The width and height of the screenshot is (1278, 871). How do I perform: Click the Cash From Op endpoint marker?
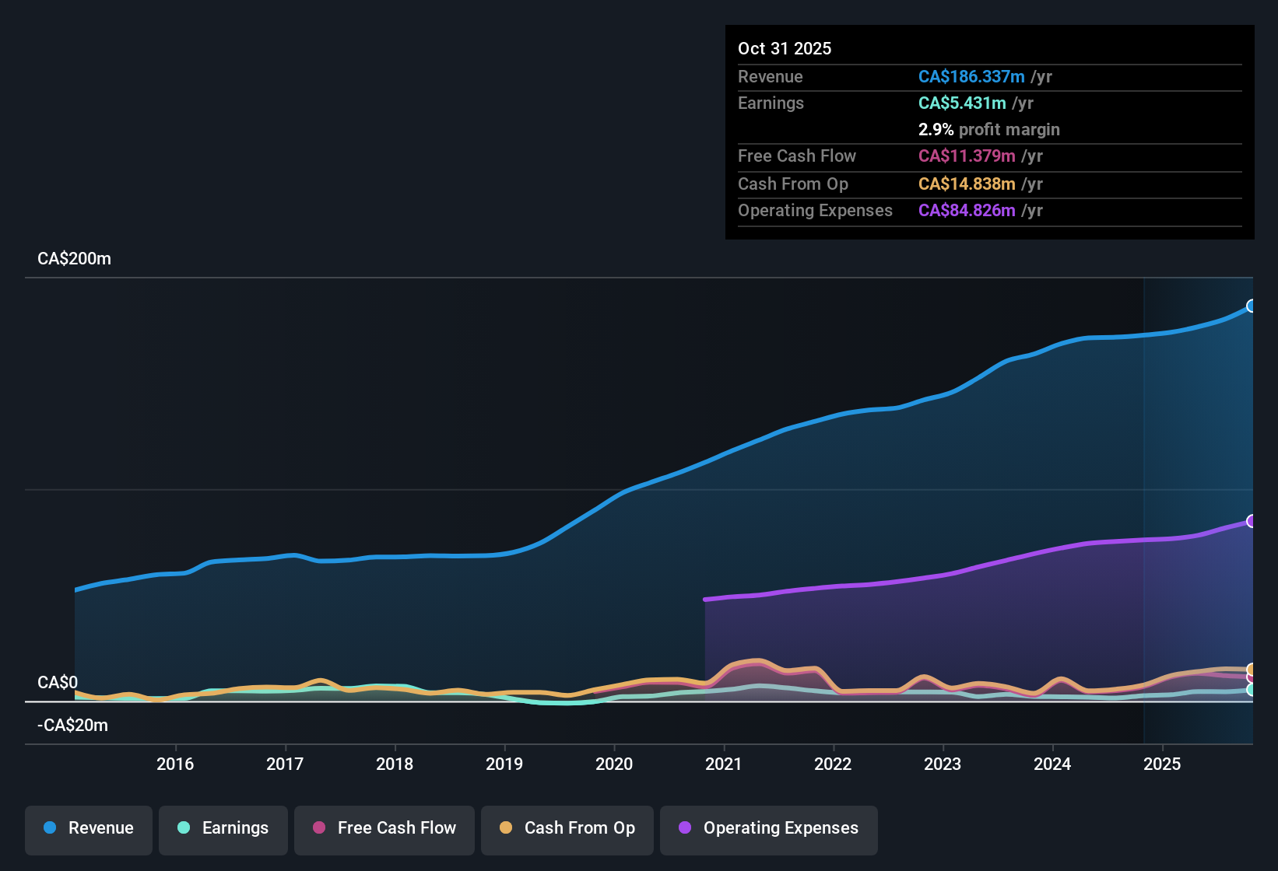[1251, 669]
